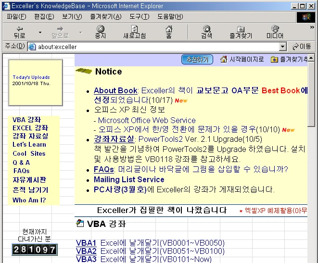318x263 pixels.
Task: Open Who Am I? in the sidebar
Action: point(29,200)
